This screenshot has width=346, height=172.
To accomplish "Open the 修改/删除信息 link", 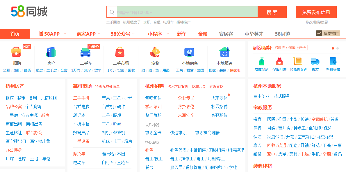I will click(317, 22).
